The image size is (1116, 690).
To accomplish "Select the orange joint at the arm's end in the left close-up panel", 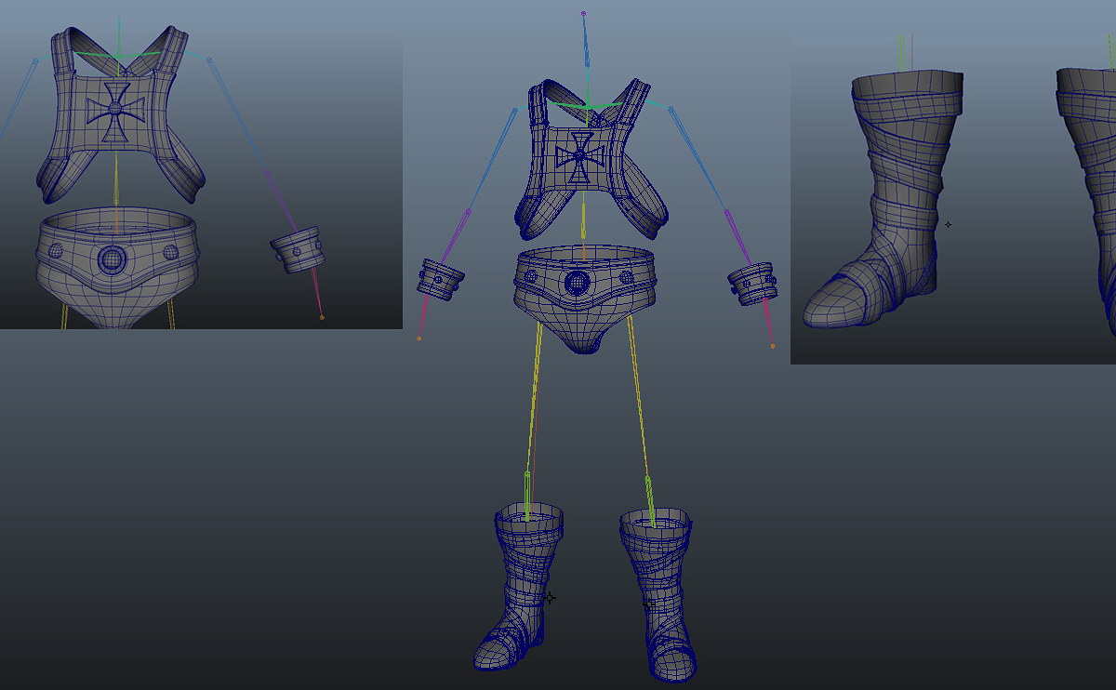I will (x=322, y=318).
